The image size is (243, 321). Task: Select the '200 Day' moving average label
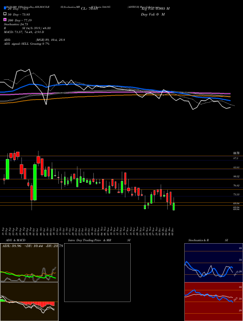(x=19, y=20)
